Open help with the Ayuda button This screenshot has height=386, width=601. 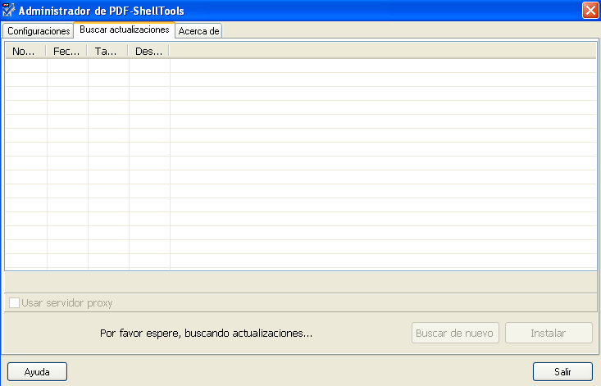point(37,372)
